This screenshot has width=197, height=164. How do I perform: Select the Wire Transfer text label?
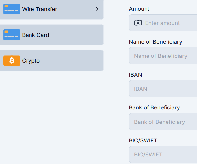pos(40,9)
